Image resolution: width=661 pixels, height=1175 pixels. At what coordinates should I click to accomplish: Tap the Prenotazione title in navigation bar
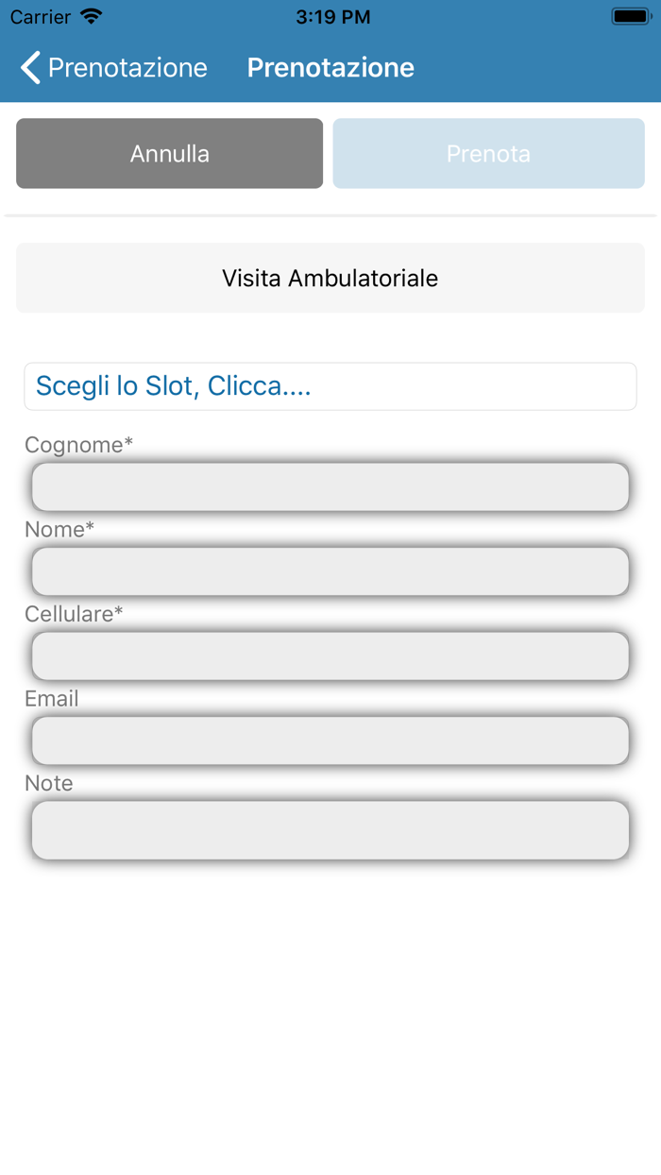point(330,67)
